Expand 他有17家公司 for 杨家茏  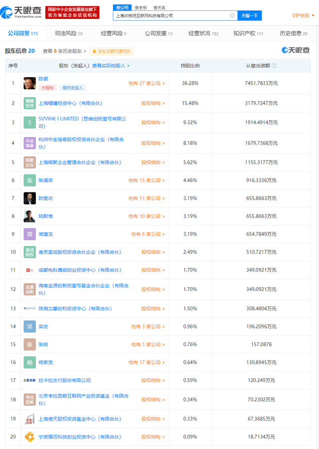[147, 362]
